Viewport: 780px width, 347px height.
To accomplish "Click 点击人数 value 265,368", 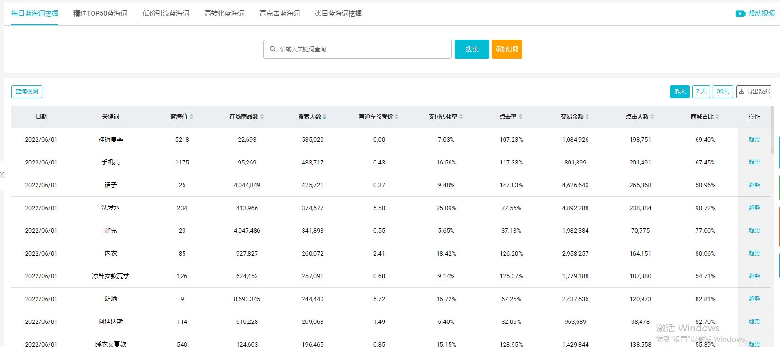I will [x=640, y=185].
